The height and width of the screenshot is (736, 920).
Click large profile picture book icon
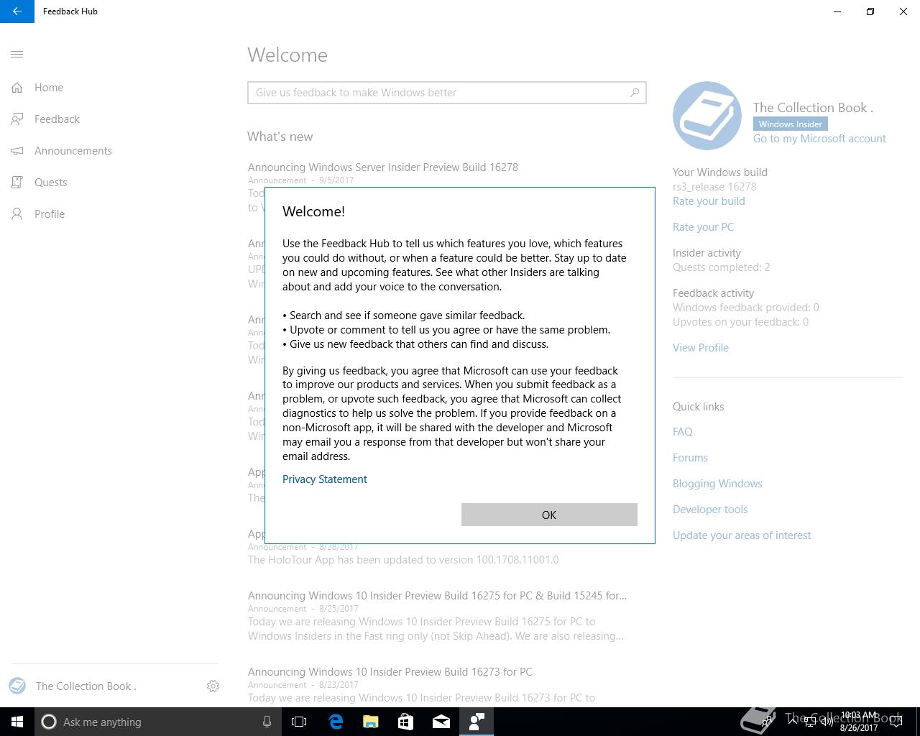707,116
